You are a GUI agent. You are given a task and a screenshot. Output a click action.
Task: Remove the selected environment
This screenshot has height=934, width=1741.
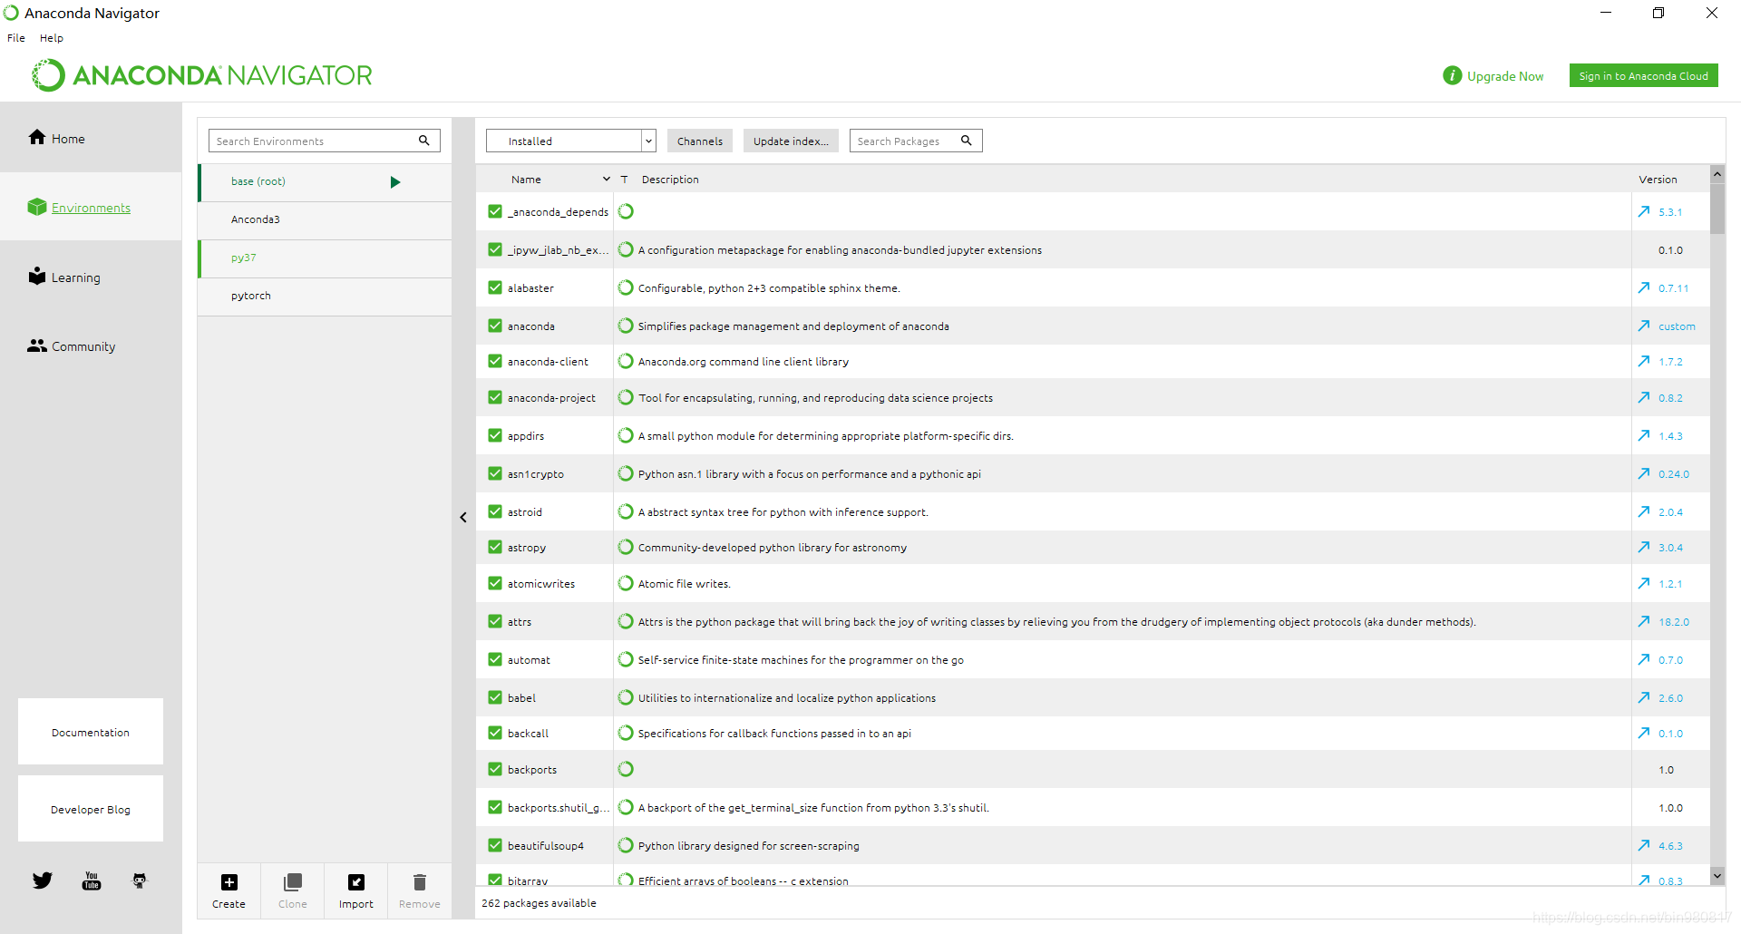pyautogui.click(x=420, y=890)
